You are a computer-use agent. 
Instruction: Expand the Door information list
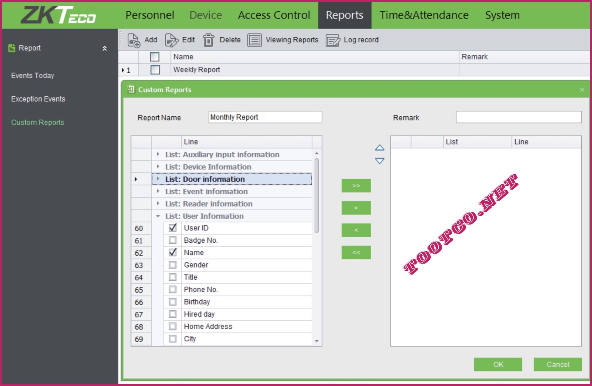tap(158, 179)
